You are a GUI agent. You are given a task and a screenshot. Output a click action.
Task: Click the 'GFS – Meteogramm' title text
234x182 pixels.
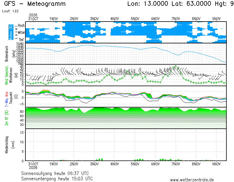[x=35, y=4]
